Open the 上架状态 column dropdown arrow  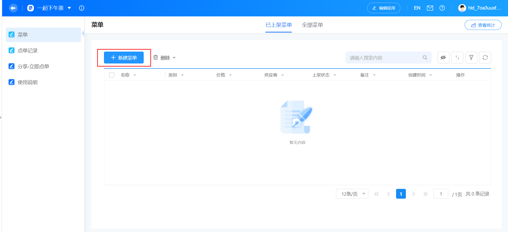335,75
